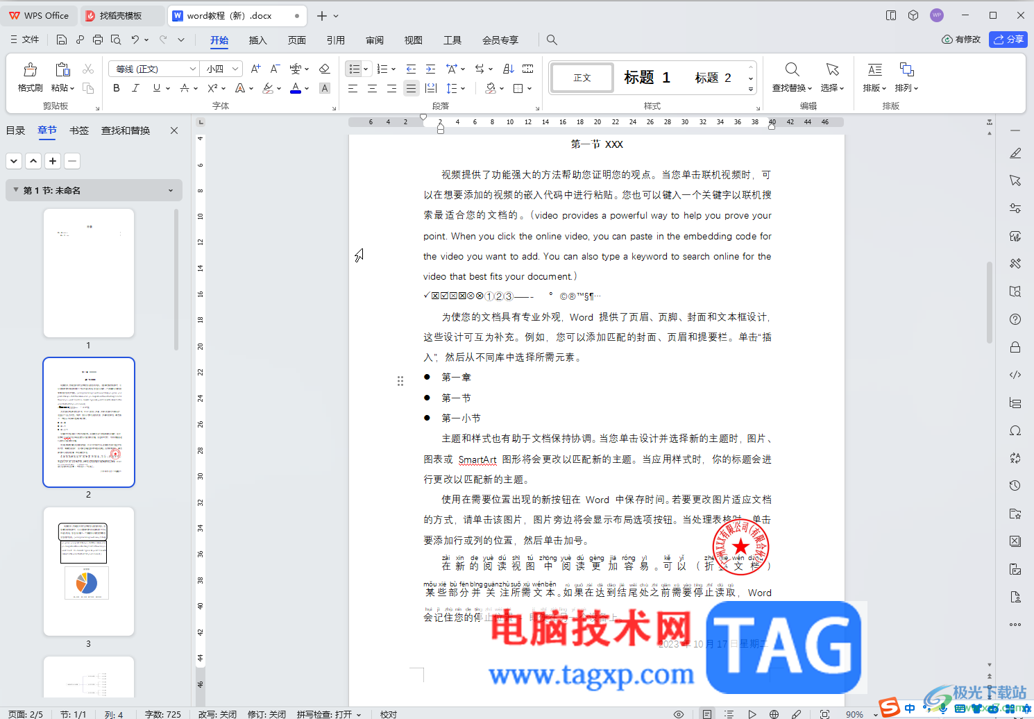Click the increase indent icon

pos(431,69)
